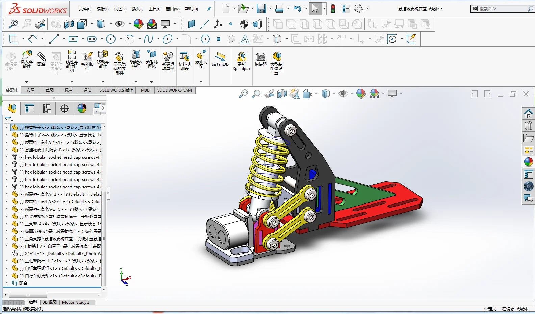Screen dimensions: 535x314
Task: Open the dropdown arrow under 插入零部件
Action: [x=26, y=82]
